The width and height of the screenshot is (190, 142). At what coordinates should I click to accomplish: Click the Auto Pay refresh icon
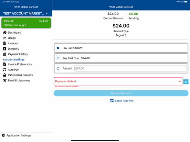tap(4, 70)
